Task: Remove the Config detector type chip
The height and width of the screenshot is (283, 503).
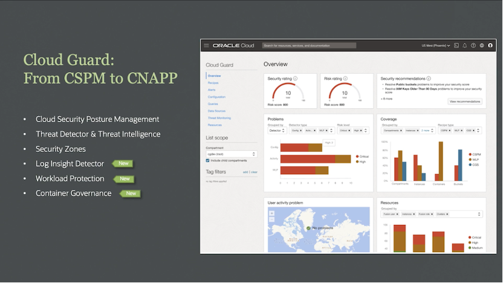Action: coord(300,131)
